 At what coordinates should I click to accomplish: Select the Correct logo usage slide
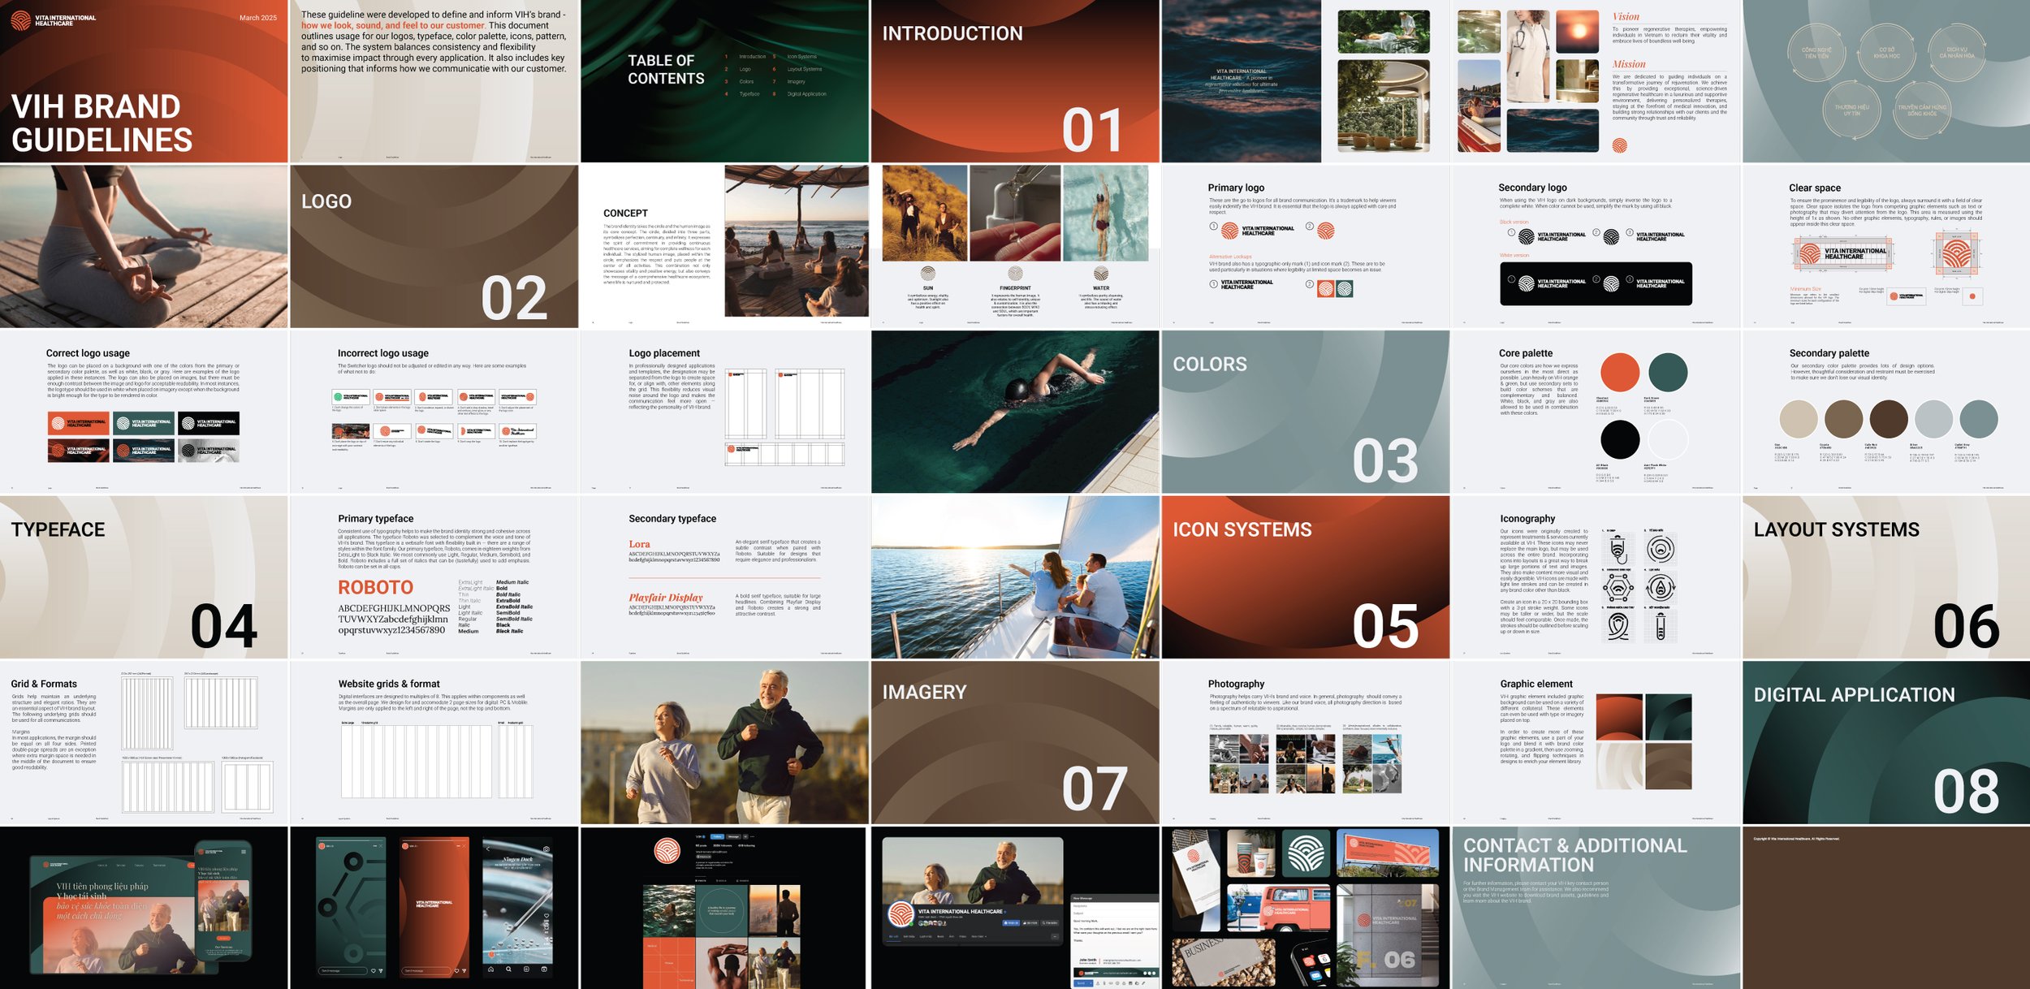144,412
